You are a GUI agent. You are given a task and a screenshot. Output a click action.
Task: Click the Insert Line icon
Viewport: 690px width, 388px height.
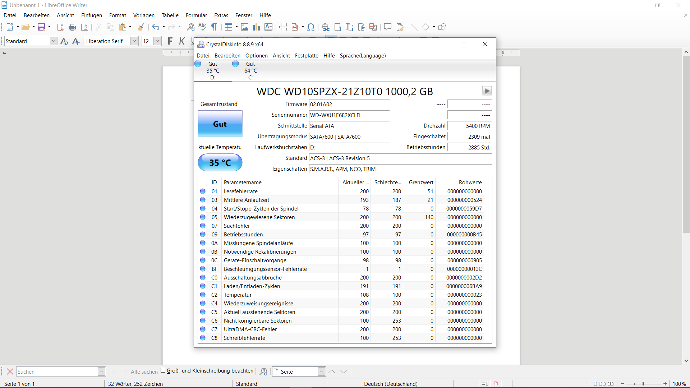pos(414,27)
